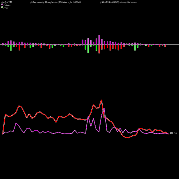Click the SHARDA MOTOR MunafaSutra.com label
The height and width of the screenshot is (179, 179).
tap(119, 2)
